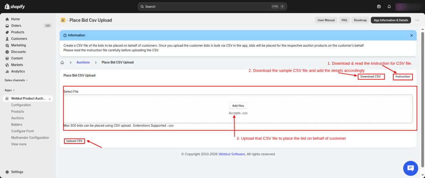Click the Discounts badge icon
Viewport: 425px width, 178px height.
(7, 52)
